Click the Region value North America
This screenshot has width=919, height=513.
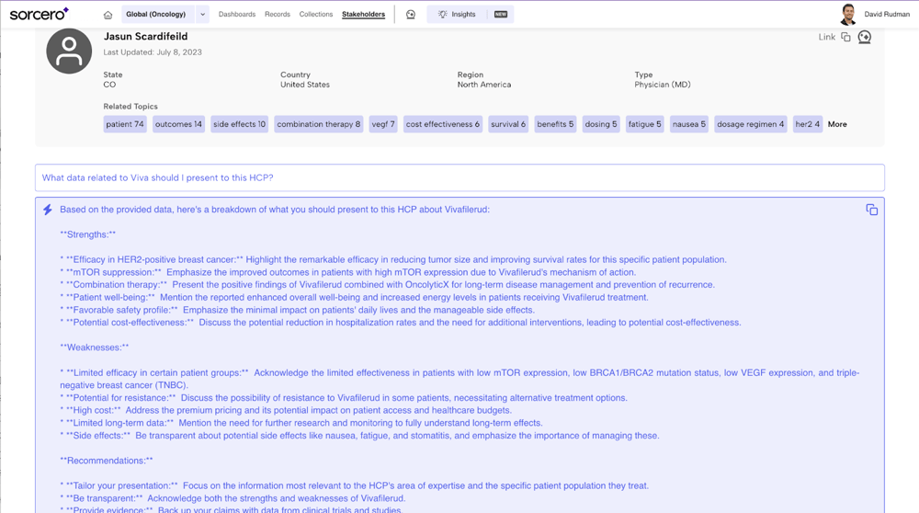tap(484, 85)
